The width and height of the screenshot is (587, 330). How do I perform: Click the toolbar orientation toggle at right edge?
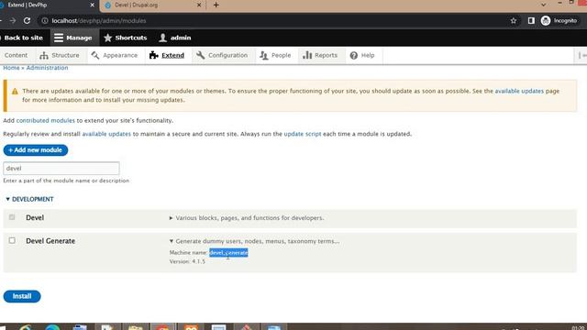tap(581, 55)
